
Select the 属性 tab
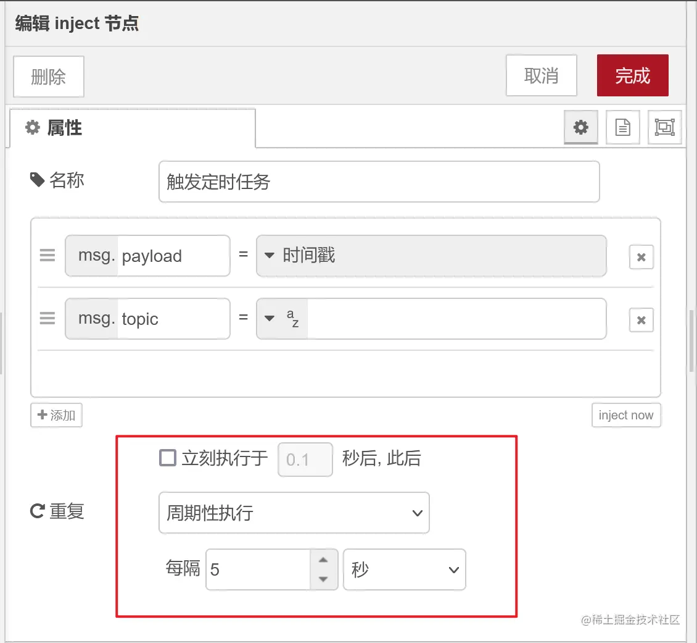[133, 128]
